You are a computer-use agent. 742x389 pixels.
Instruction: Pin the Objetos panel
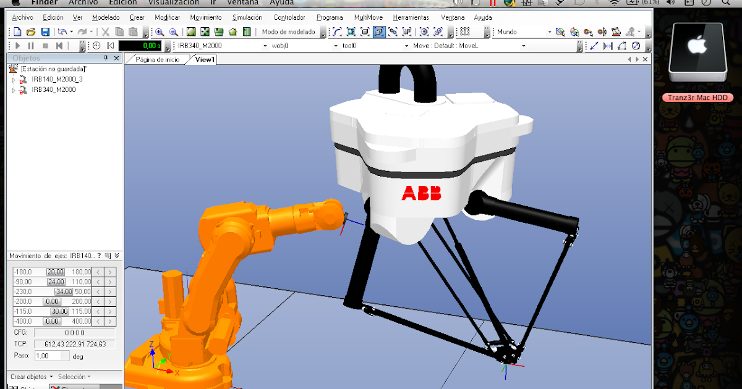tap(106, 57)
